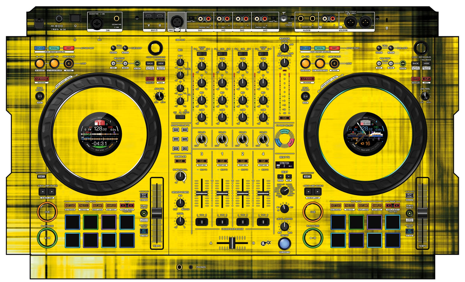Click the SAMPLER VOL knob

click(x=180, y=176)
